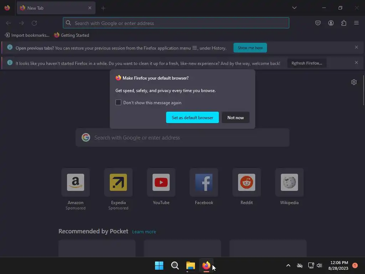The image size is (365, 274).
Task: Open the Windows Start menu
Action: (x=159, y=265)
